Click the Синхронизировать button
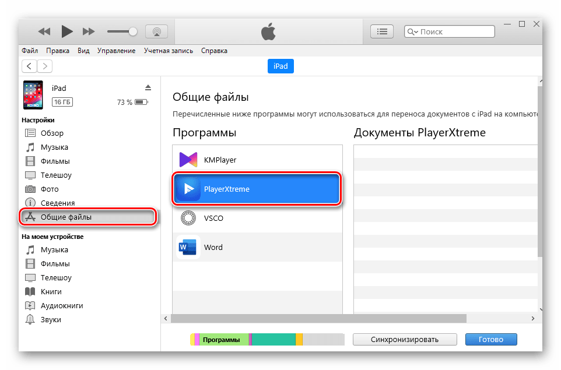 [x=405, y=340]
